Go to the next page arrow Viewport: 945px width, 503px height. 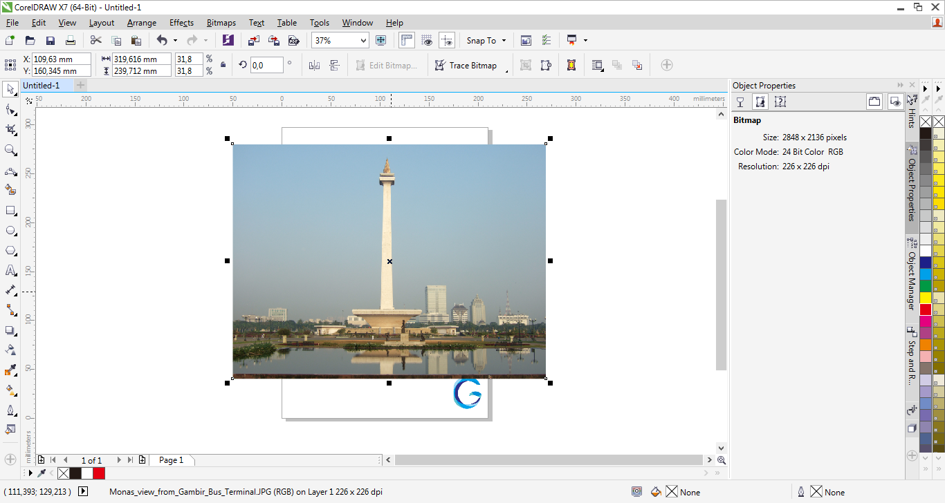(118, 460)
